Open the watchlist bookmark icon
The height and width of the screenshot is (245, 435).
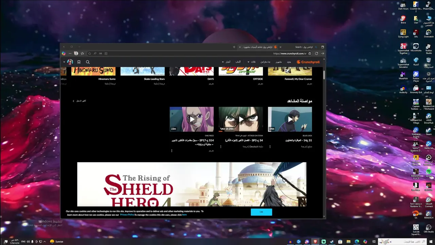coord(79,62)
